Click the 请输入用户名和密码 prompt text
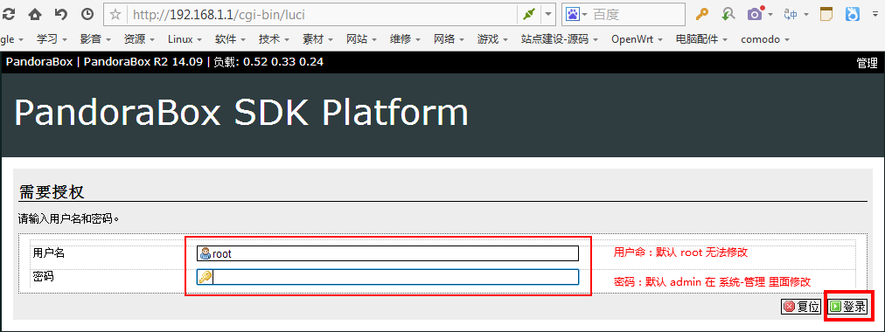This screenshot has width=885, height=332. (69, 218)
